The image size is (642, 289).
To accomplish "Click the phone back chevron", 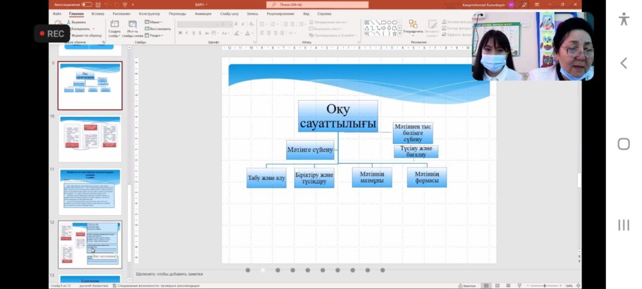I will [623, 63].
